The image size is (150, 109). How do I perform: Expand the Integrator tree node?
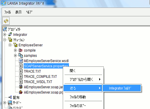point(5,34)
